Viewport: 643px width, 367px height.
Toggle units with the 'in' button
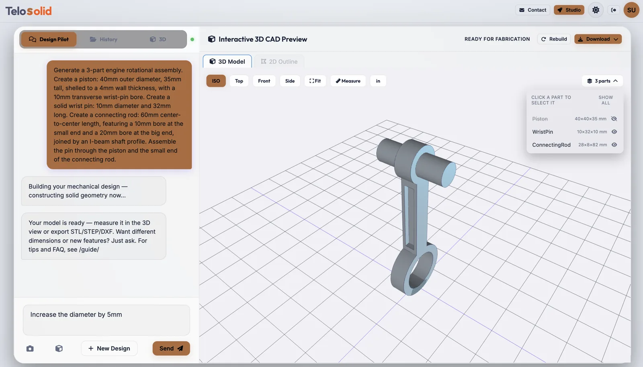click(378, 81)
